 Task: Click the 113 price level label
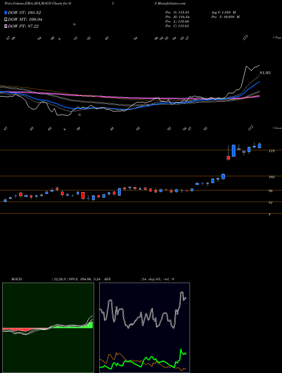271,151
